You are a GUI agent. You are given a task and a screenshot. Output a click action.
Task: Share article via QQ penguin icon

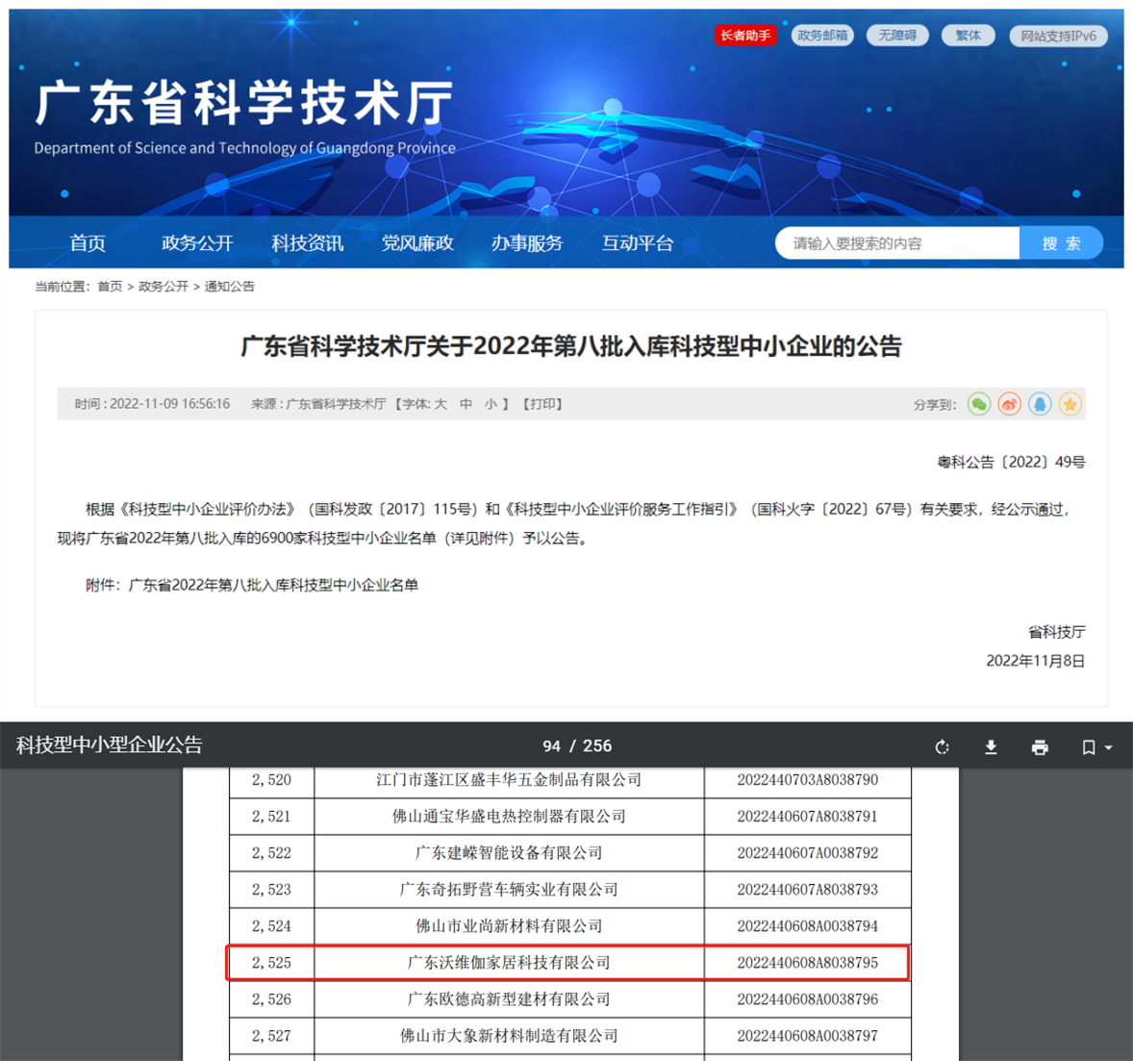pyautogui.click(x=1040, y=405)
